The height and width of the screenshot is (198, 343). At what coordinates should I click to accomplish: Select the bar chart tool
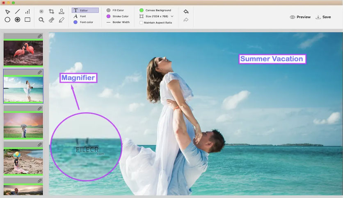[x=27, y=11]
